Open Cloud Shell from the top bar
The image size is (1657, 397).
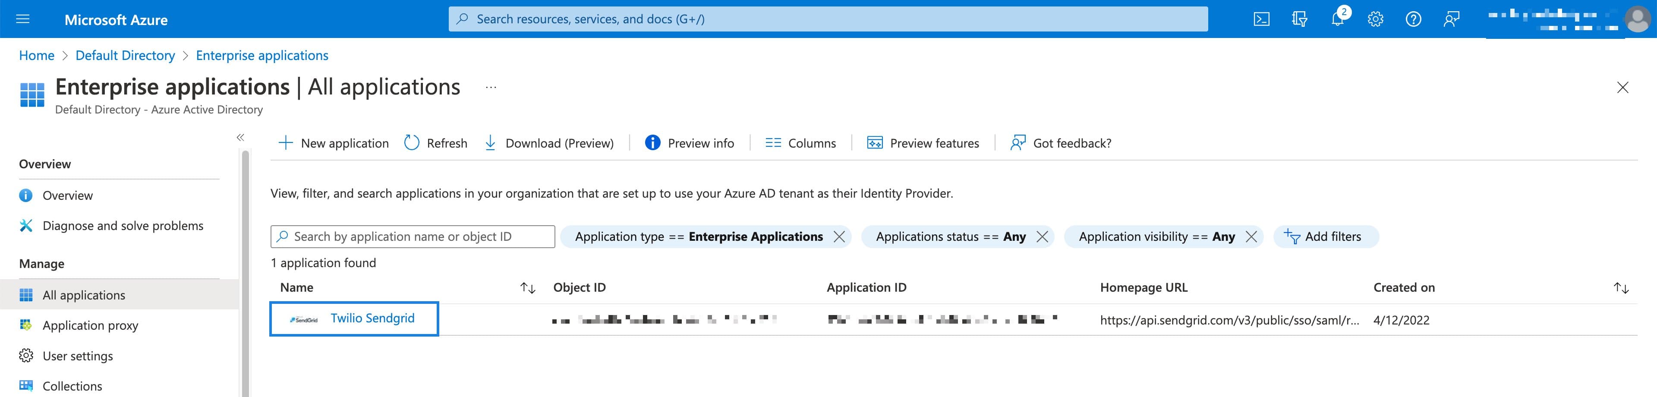tap(1262, 19)
